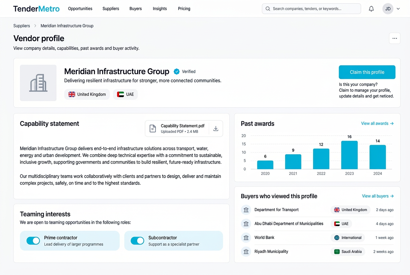This screenshot has width=410, height=275.
Task: Click the blue verified badge icon
Action: 177,72
